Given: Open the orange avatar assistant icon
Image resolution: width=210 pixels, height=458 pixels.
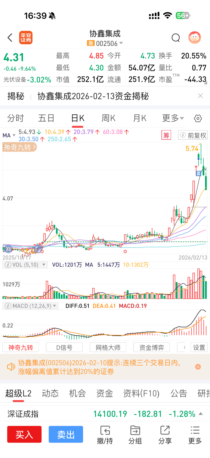Looking at the screenshot, I should (195, 37).
